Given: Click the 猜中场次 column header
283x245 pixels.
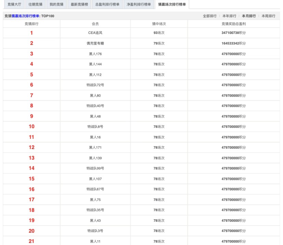Looking at the screenshot, I should 159,24.
